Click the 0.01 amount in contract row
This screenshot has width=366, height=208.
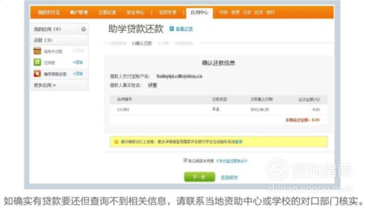(316, 109)
